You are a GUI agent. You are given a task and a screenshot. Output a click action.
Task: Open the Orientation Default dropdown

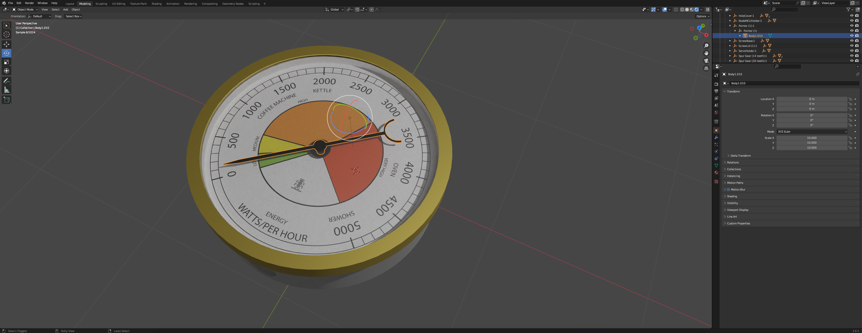pos(39,16)
